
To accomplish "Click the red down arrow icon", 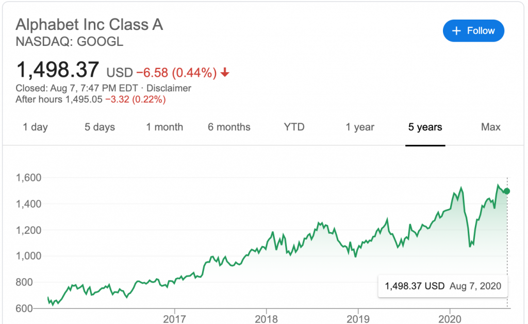I will 224,73.
